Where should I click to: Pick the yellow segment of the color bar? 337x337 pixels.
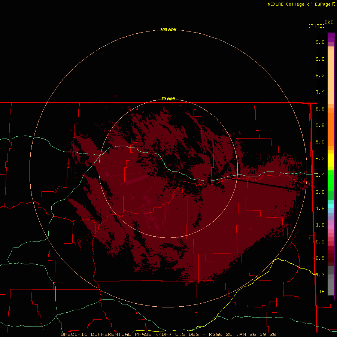tap(331, 160)
